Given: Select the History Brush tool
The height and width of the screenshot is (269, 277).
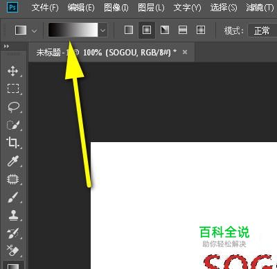Looking at the screenshot, I should [13, 233].
